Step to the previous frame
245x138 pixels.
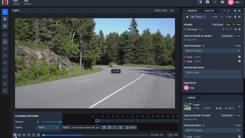coord(24,135)
